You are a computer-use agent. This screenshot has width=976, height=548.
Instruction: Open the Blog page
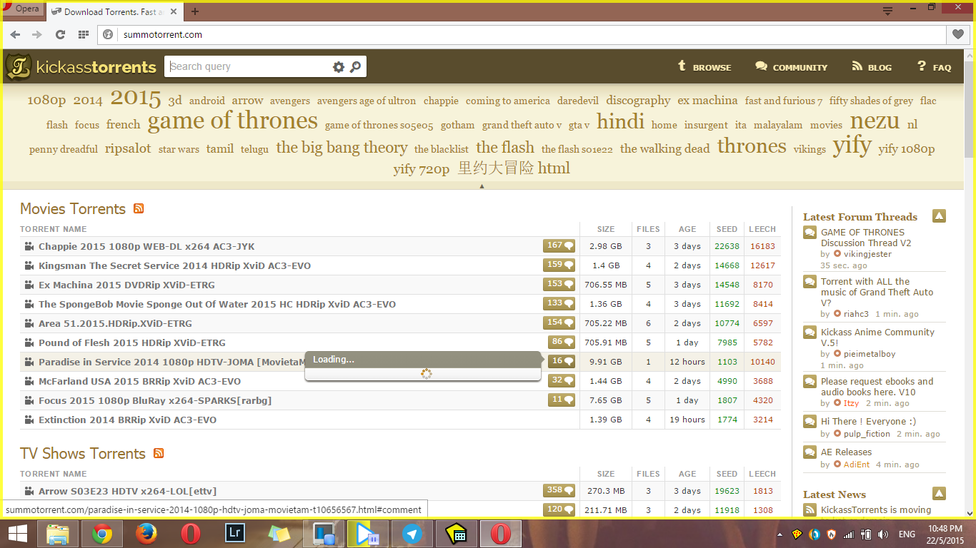872,67
